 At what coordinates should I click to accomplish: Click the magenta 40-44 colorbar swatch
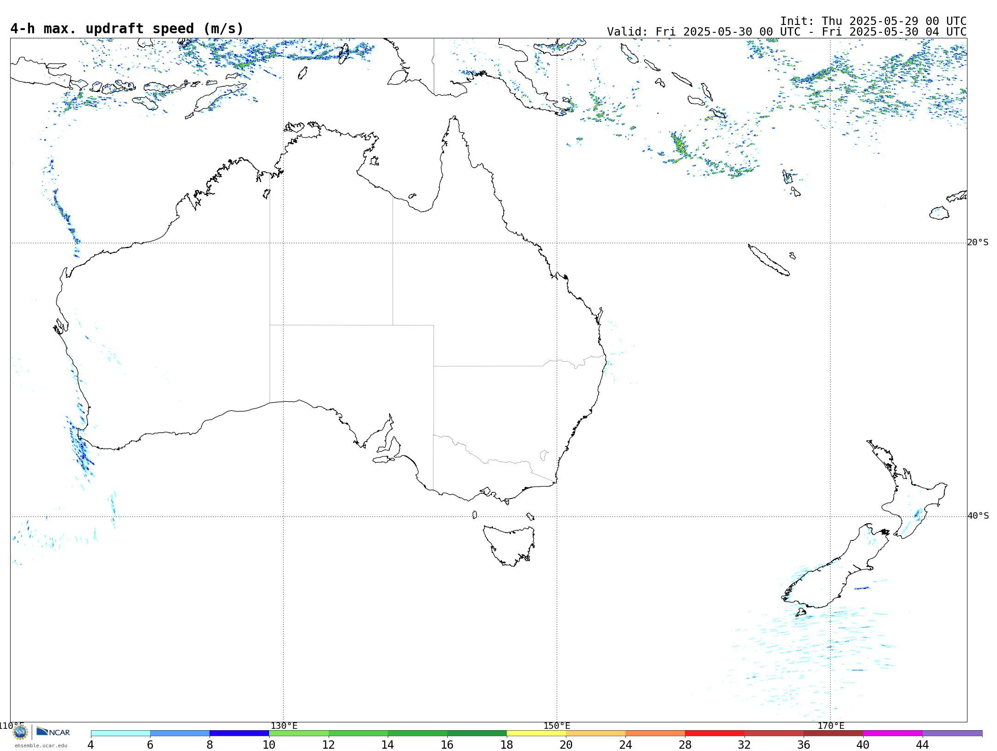coord(893,733)
